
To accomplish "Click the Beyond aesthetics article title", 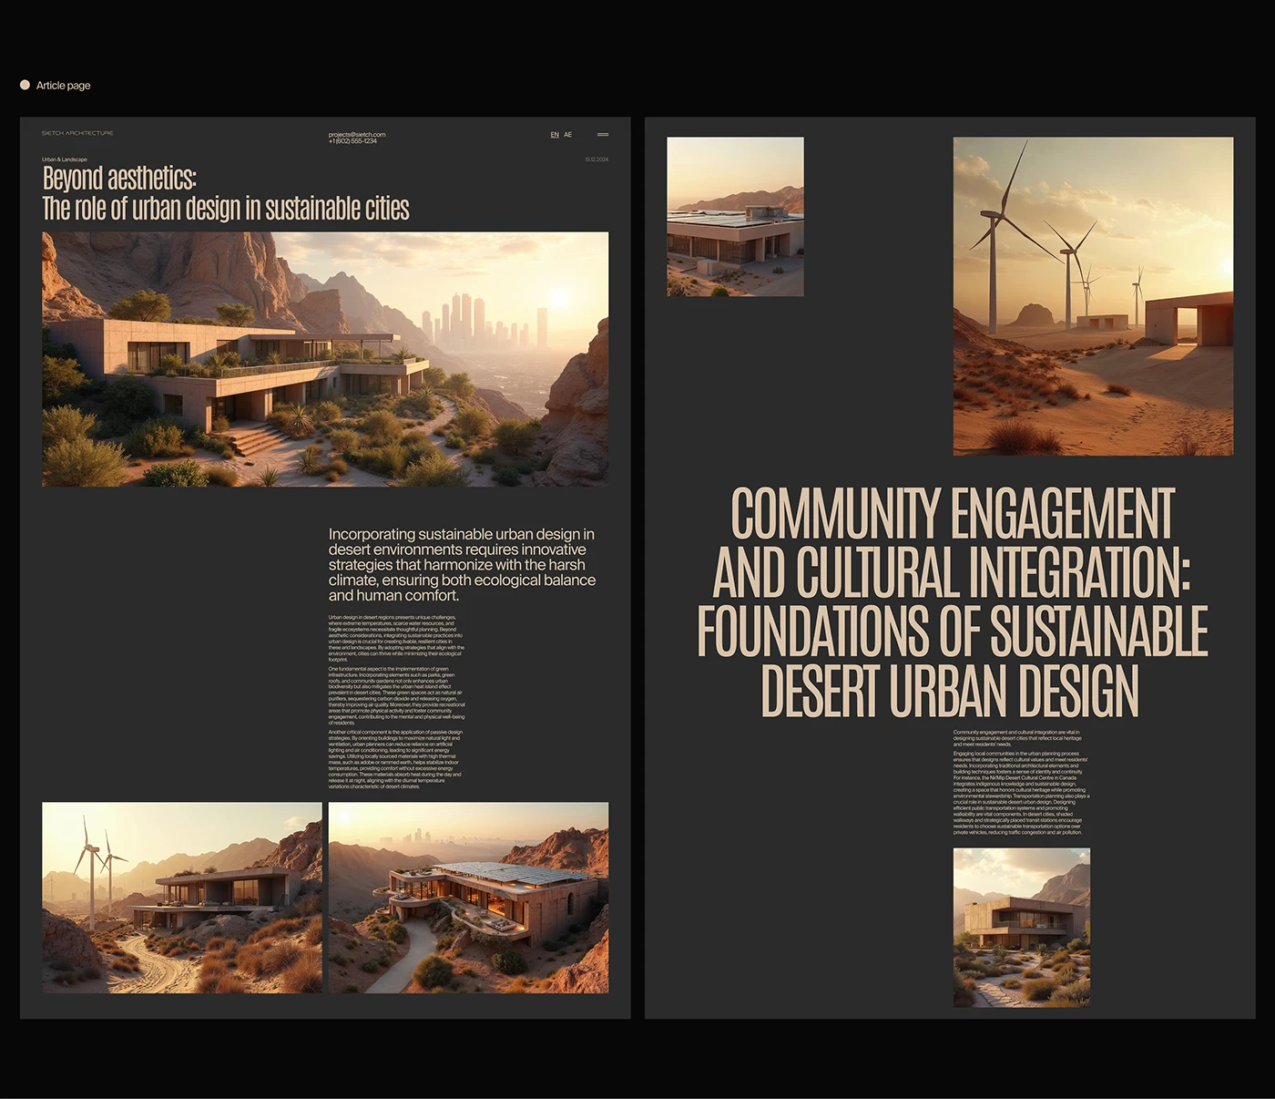I will click(x=225, y=193).
